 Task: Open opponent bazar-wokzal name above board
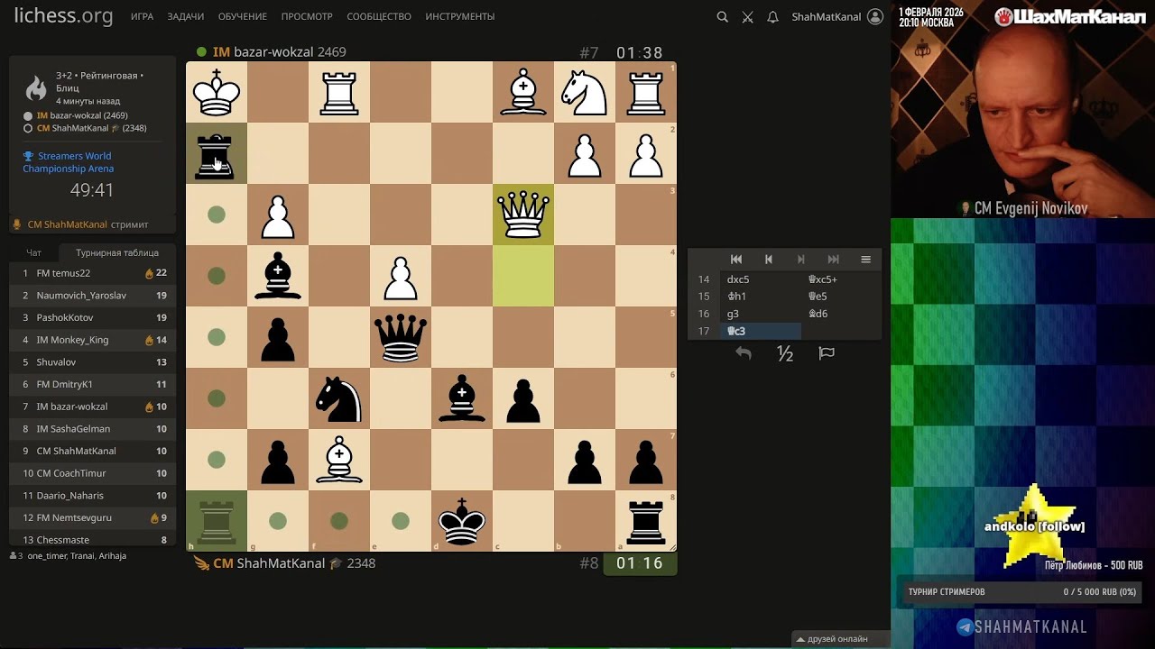279,52
